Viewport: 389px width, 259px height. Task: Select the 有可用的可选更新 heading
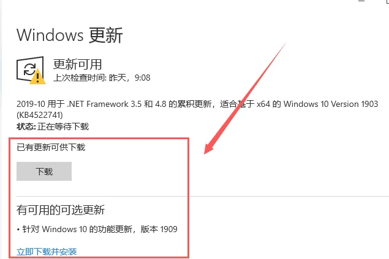pyautogui.click(x=61, y=210)
